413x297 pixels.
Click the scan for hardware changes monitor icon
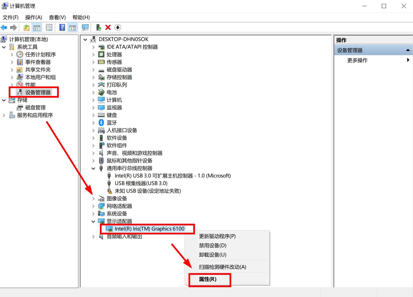coord(85,28)
